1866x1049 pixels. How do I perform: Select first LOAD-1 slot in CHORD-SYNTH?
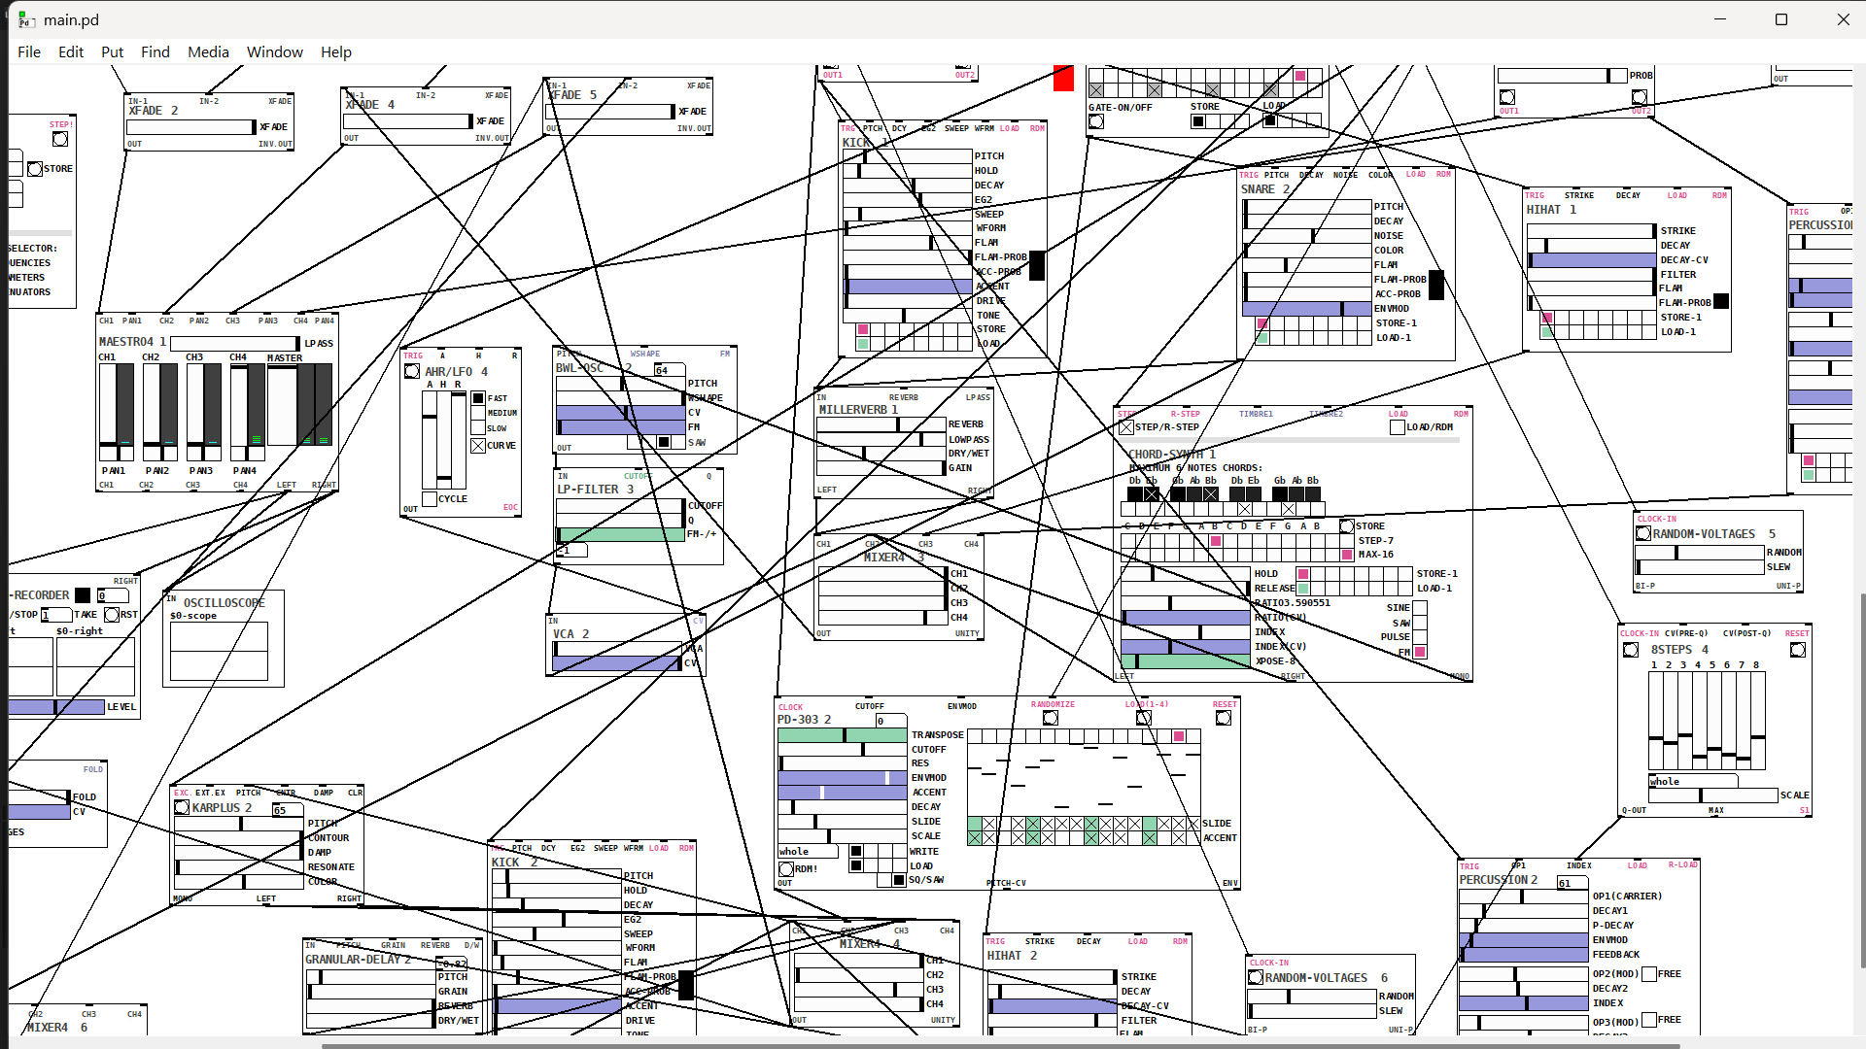[1303, 589]
